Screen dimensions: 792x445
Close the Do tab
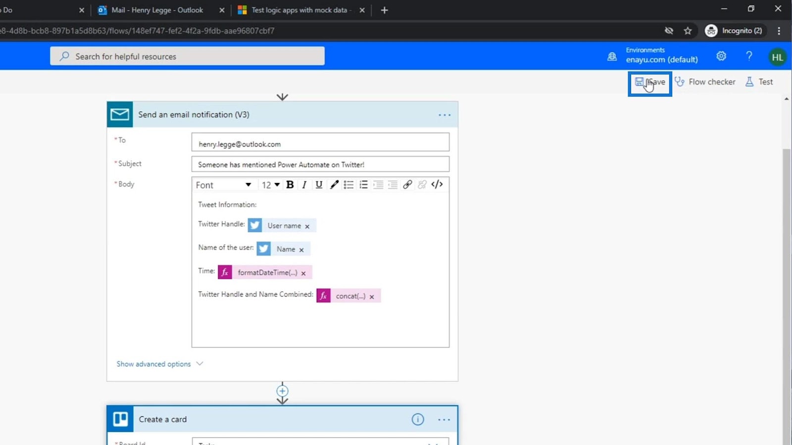pyautogui.click(x=82, y=10)
